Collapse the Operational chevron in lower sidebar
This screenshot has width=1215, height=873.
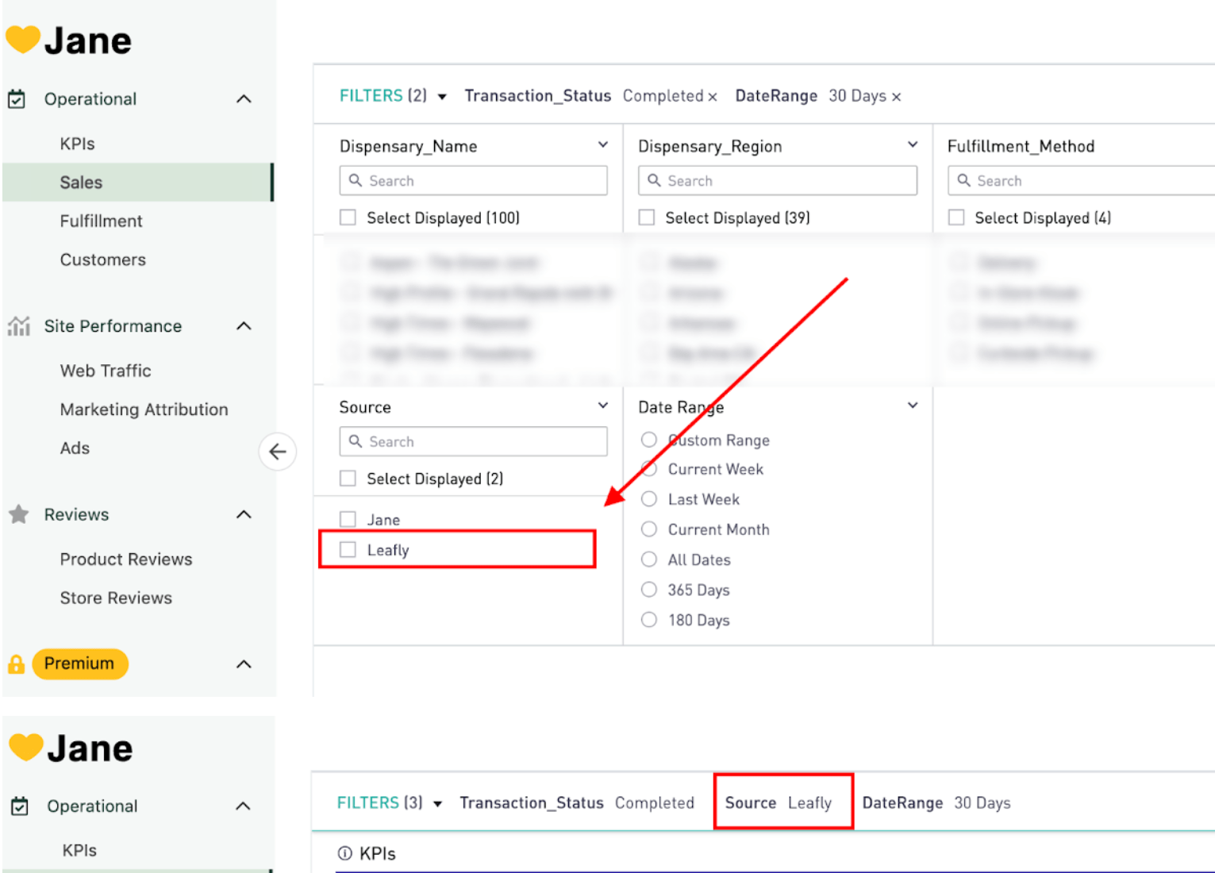point(244,806)
